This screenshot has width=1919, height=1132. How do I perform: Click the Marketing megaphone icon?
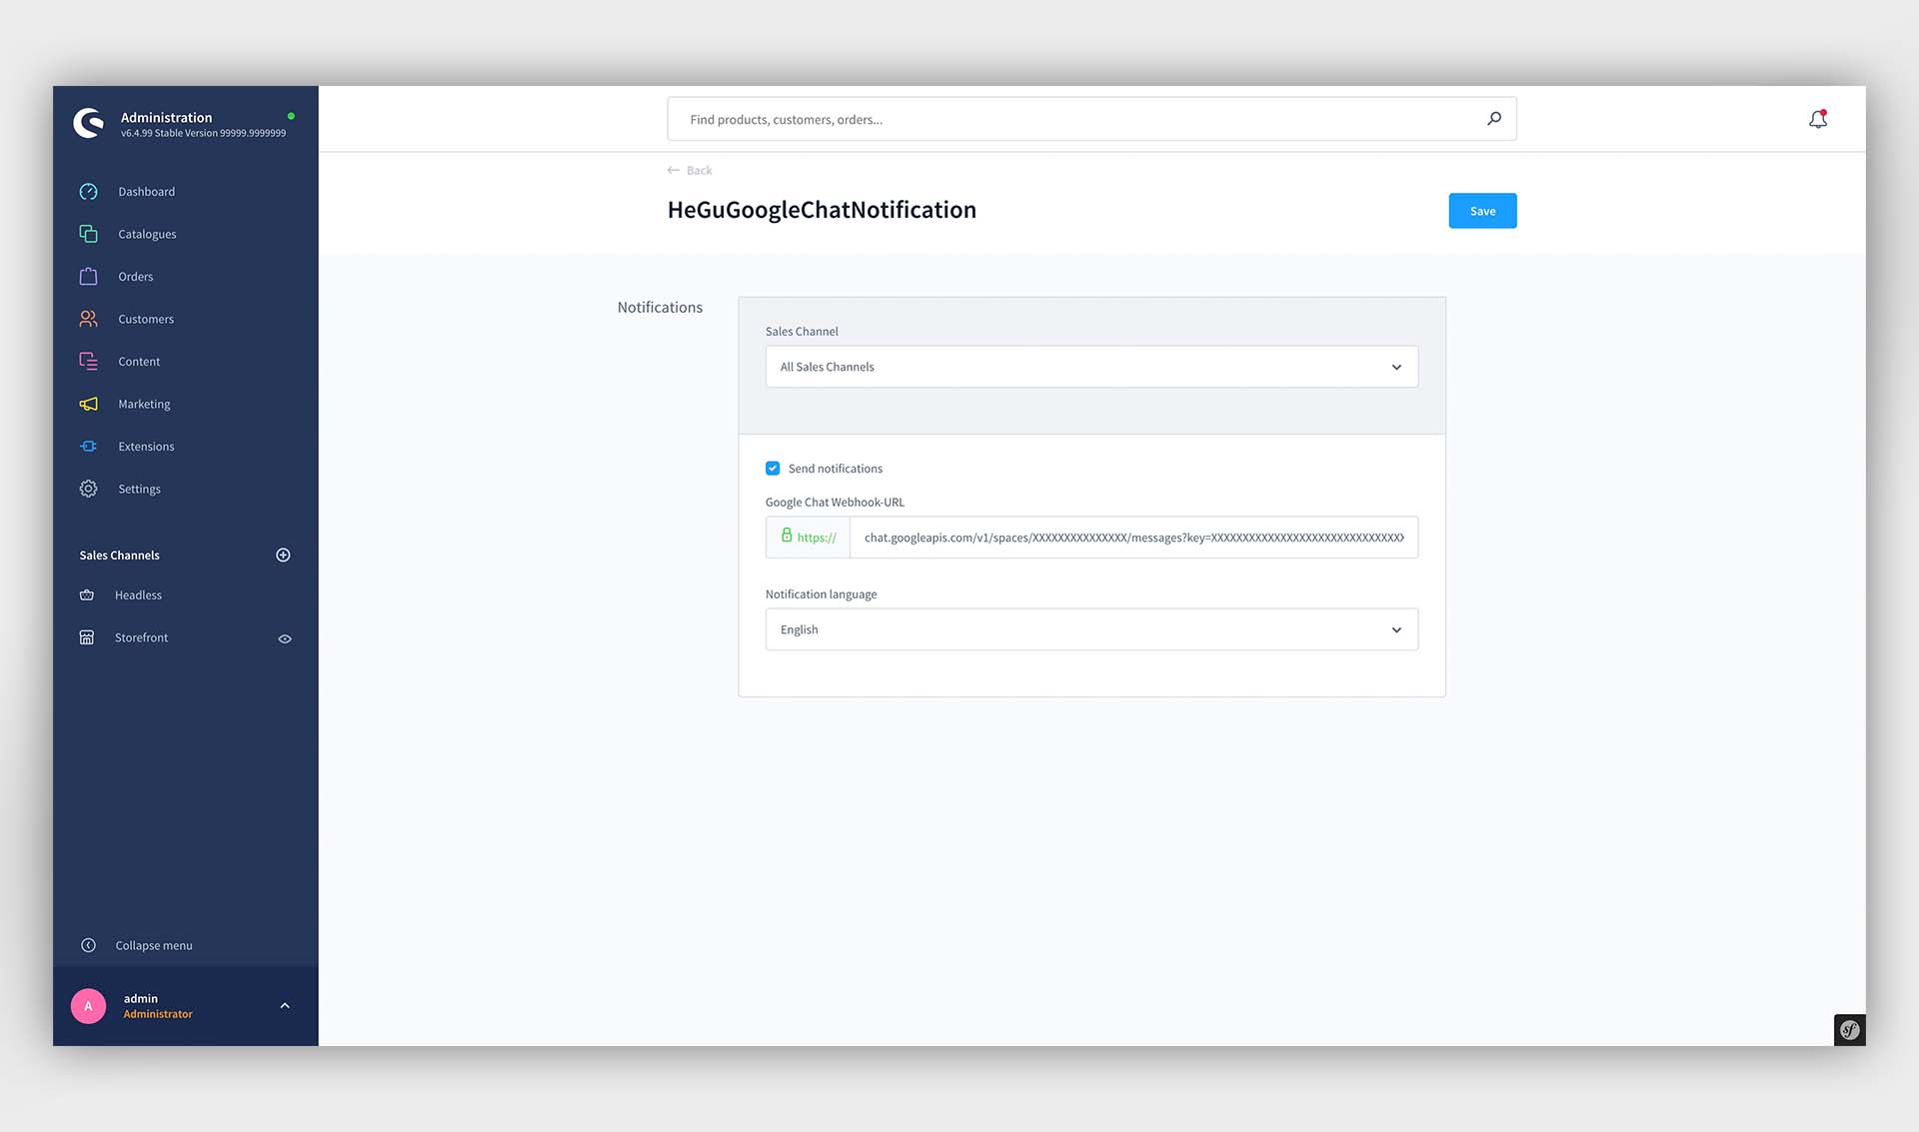tap(88, 404)
